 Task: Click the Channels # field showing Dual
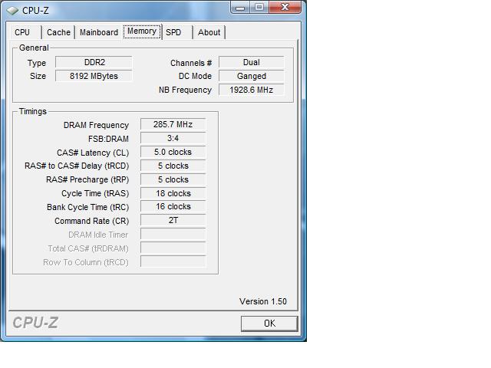pos(252,62)
